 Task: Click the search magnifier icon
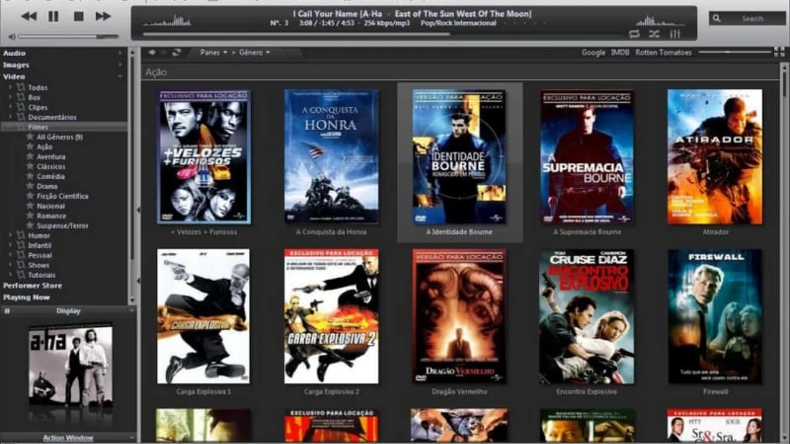click(717, 18)
